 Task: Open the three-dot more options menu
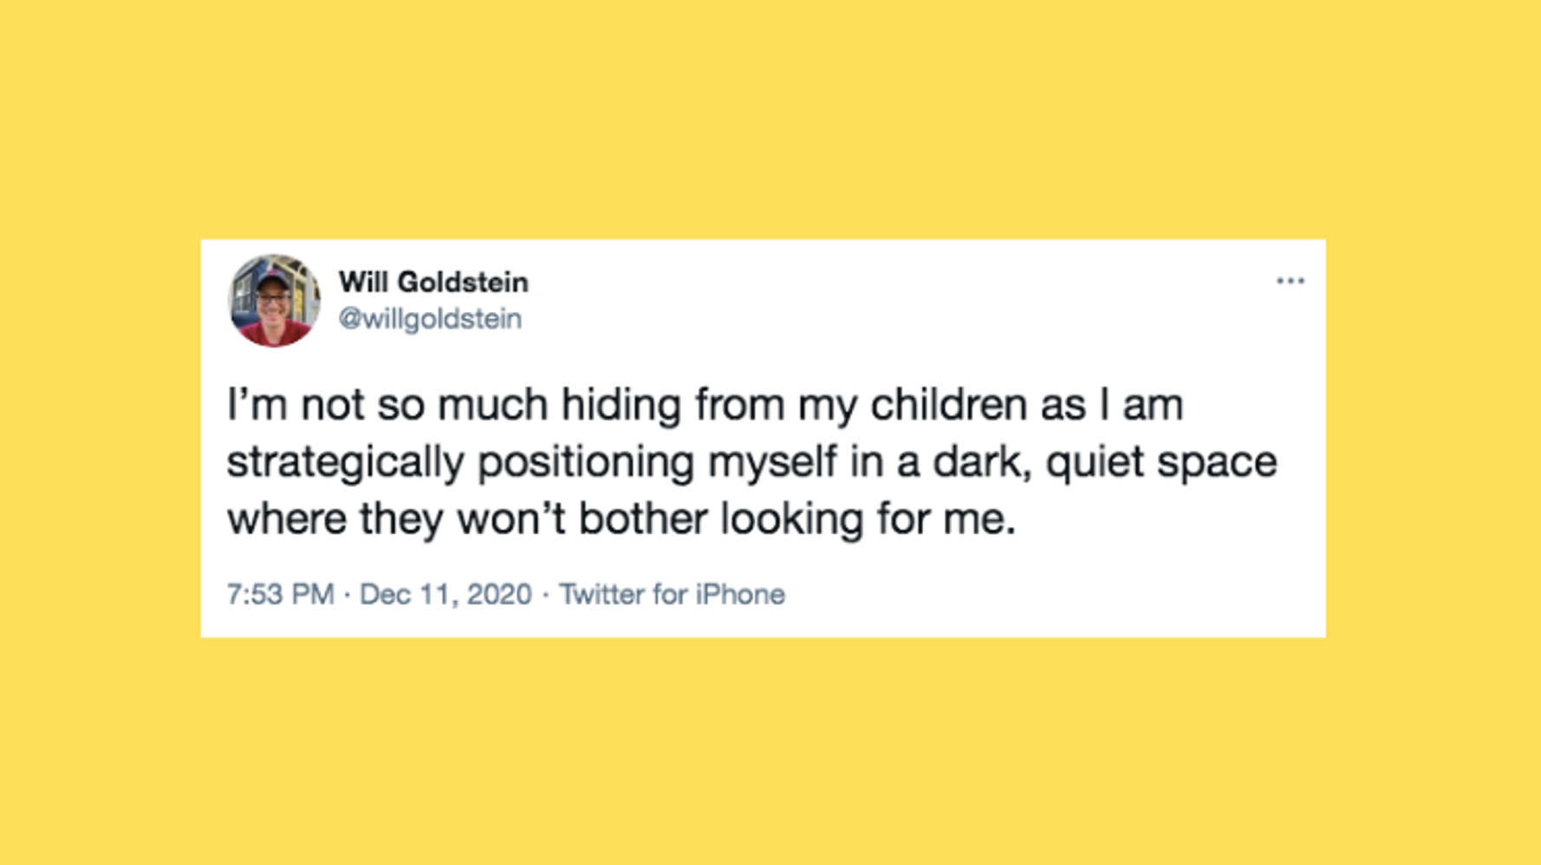coord(1290,282)
